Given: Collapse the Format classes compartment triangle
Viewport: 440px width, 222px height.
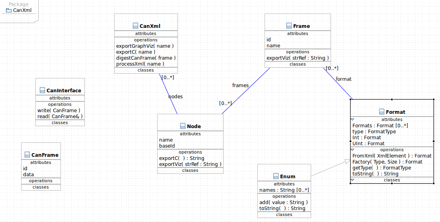Looking at the screenshot, I should click(x=352, y=180).
